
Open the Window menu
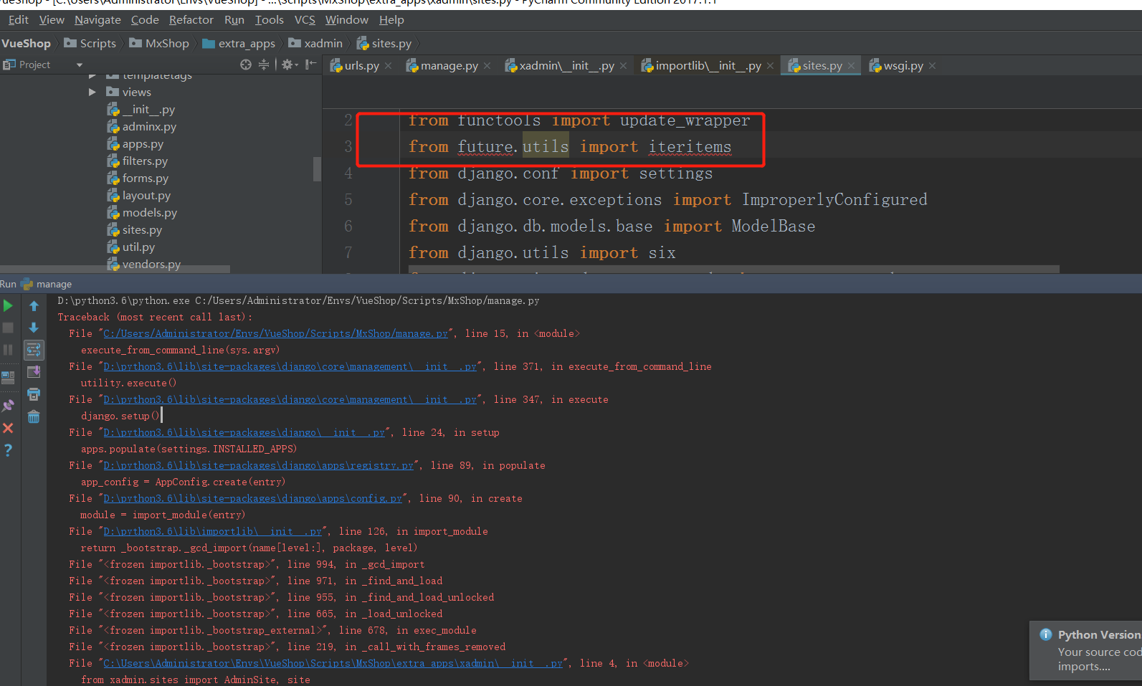coord(347,20)
